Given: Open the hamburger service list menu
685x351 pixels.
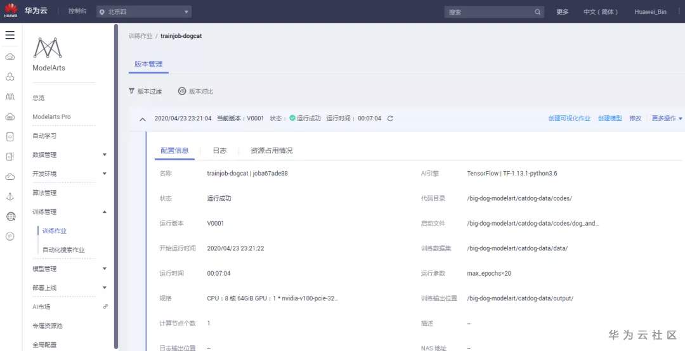Looking at the screenshot, I should coord(10,35).
